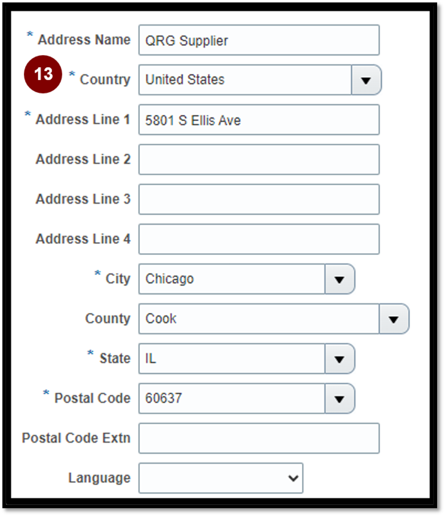445x516 pixels.
Task: Expand the City dropdown arrow
Action: (340, 279)
